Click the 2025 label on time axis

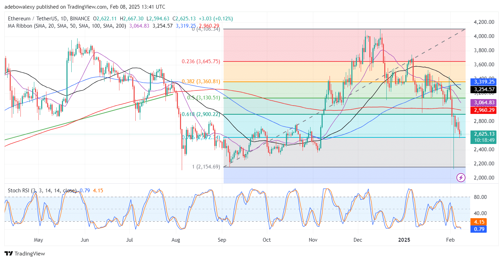click(404, 240)
